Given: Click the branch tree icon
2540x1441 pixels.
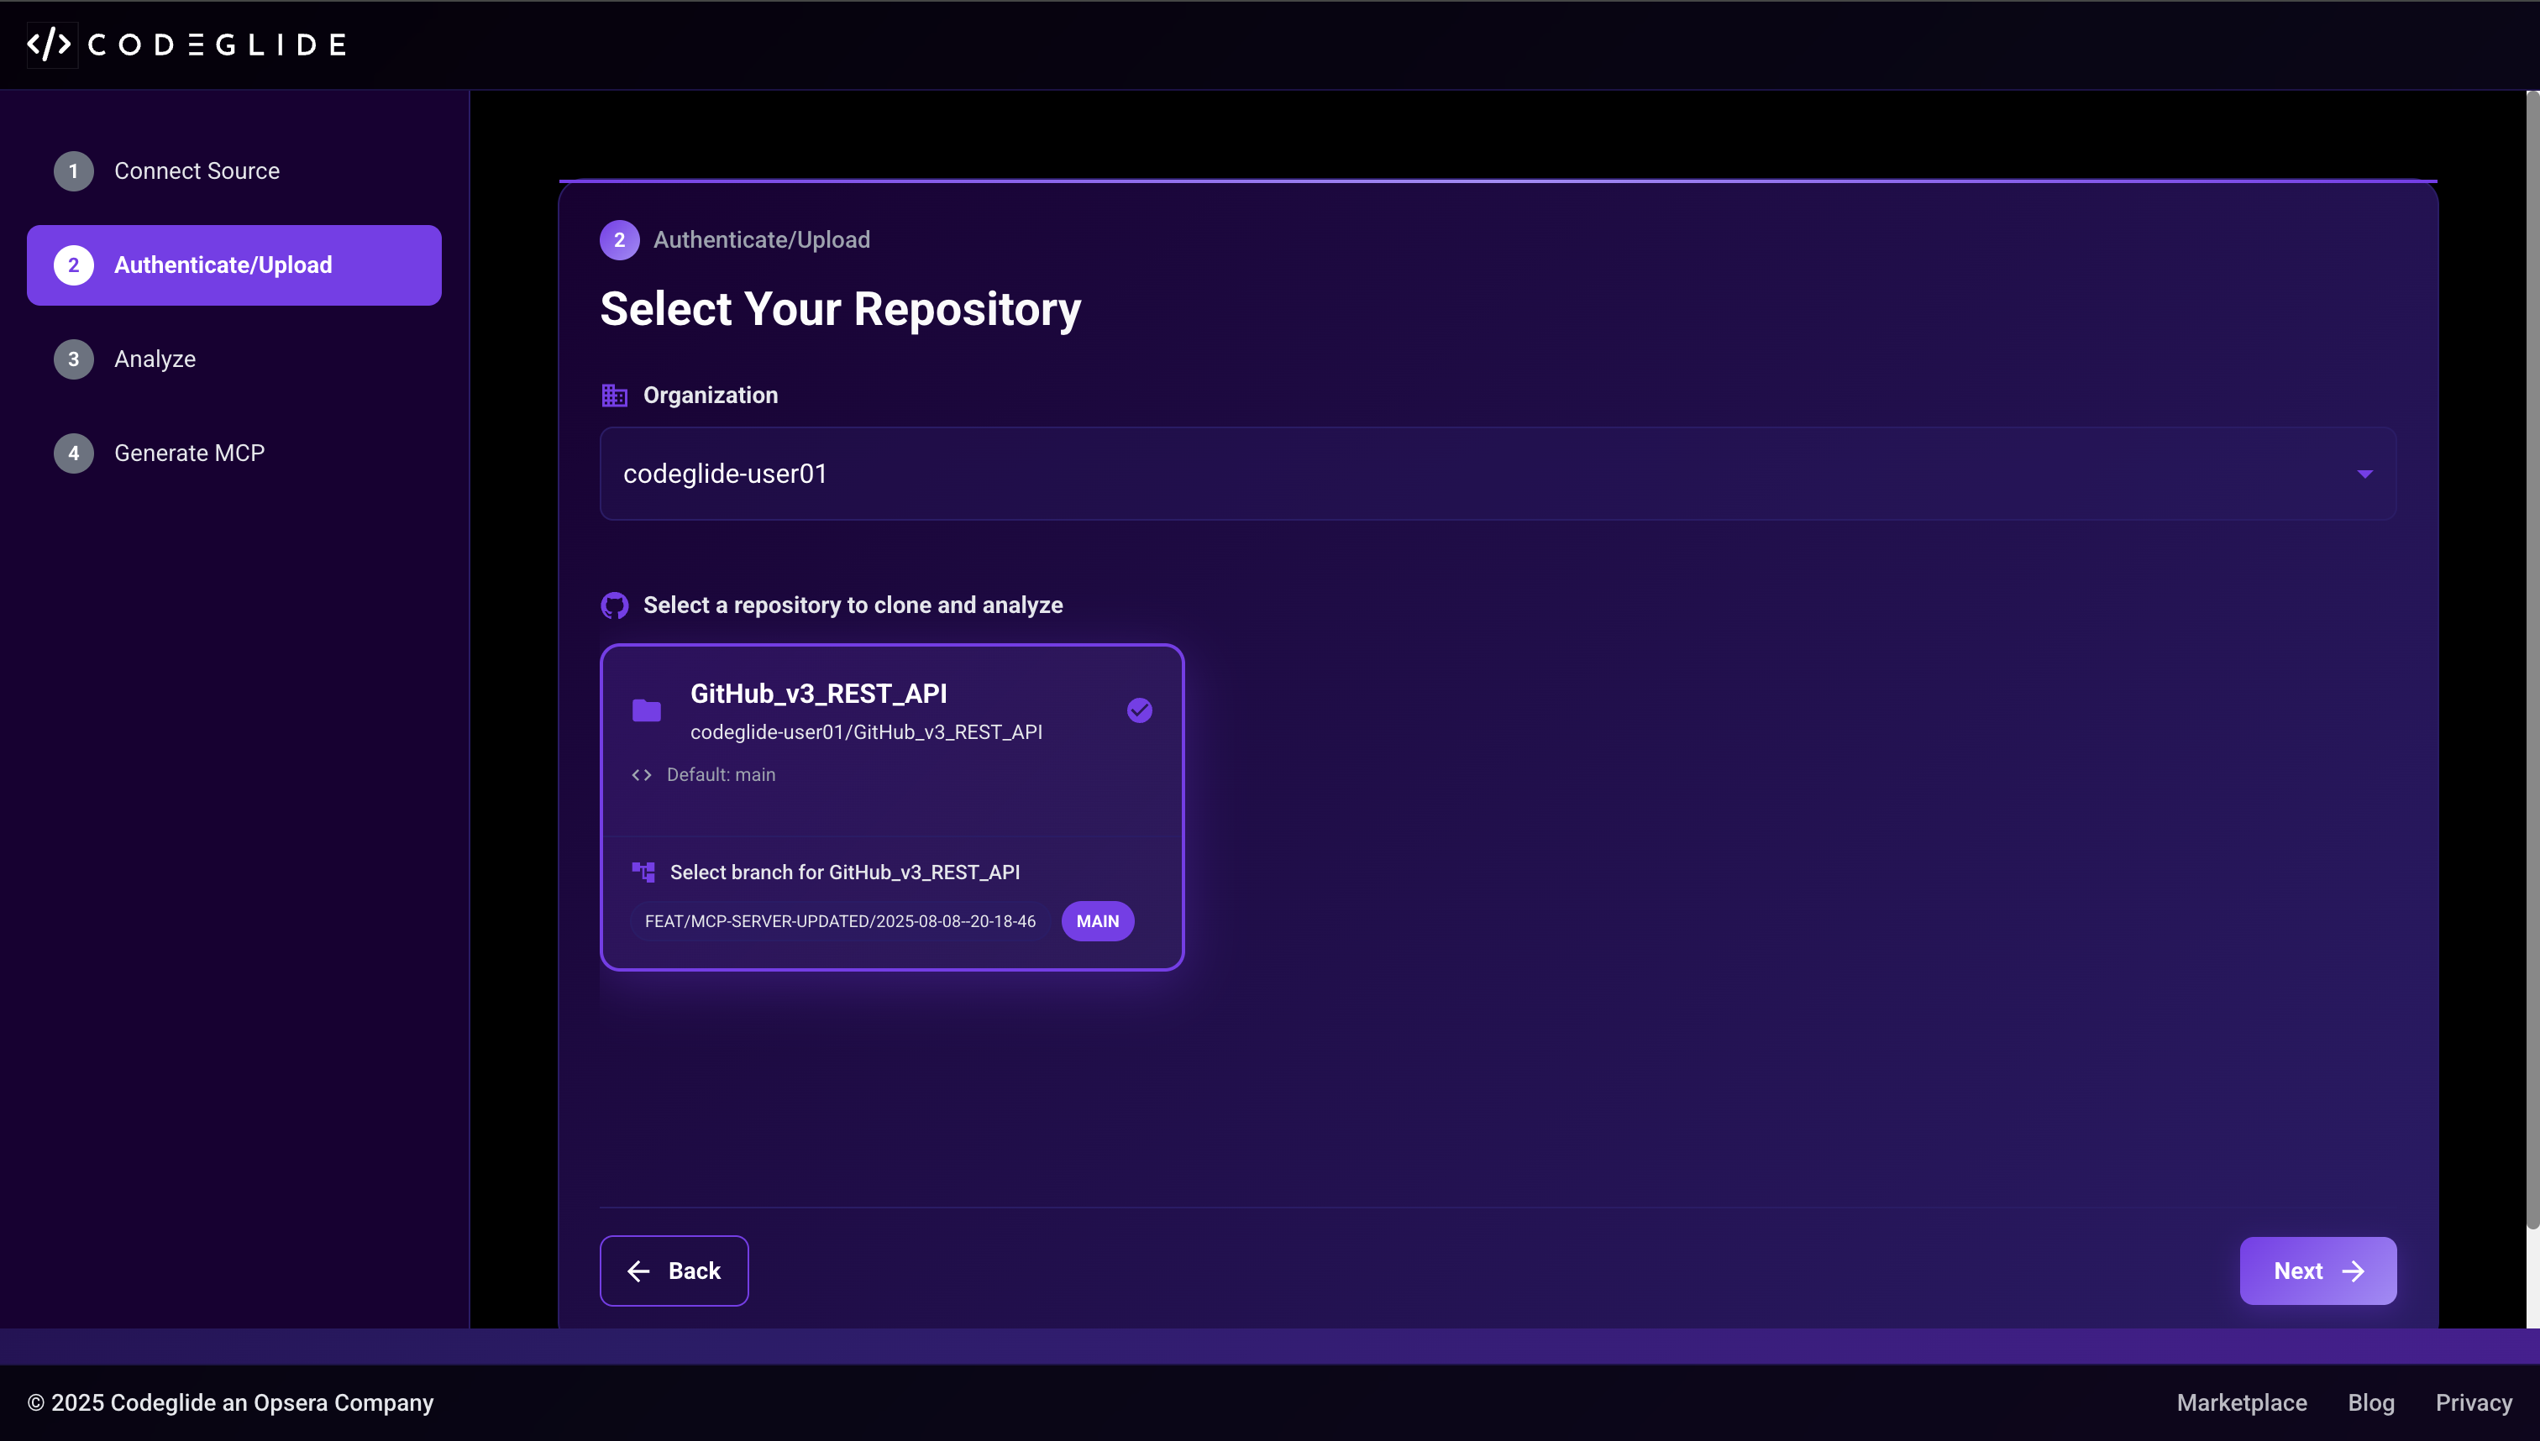Looking at the screenshot, I should pyautogui.click(x=643, y=872).
